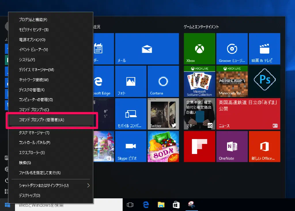
Task: Click the Flipboard tile
Action: (x=199, y=146)
